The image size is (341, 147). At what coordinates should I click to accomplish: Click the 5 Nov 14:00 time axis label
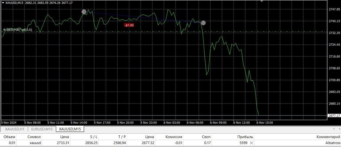(x=79, y=123)
